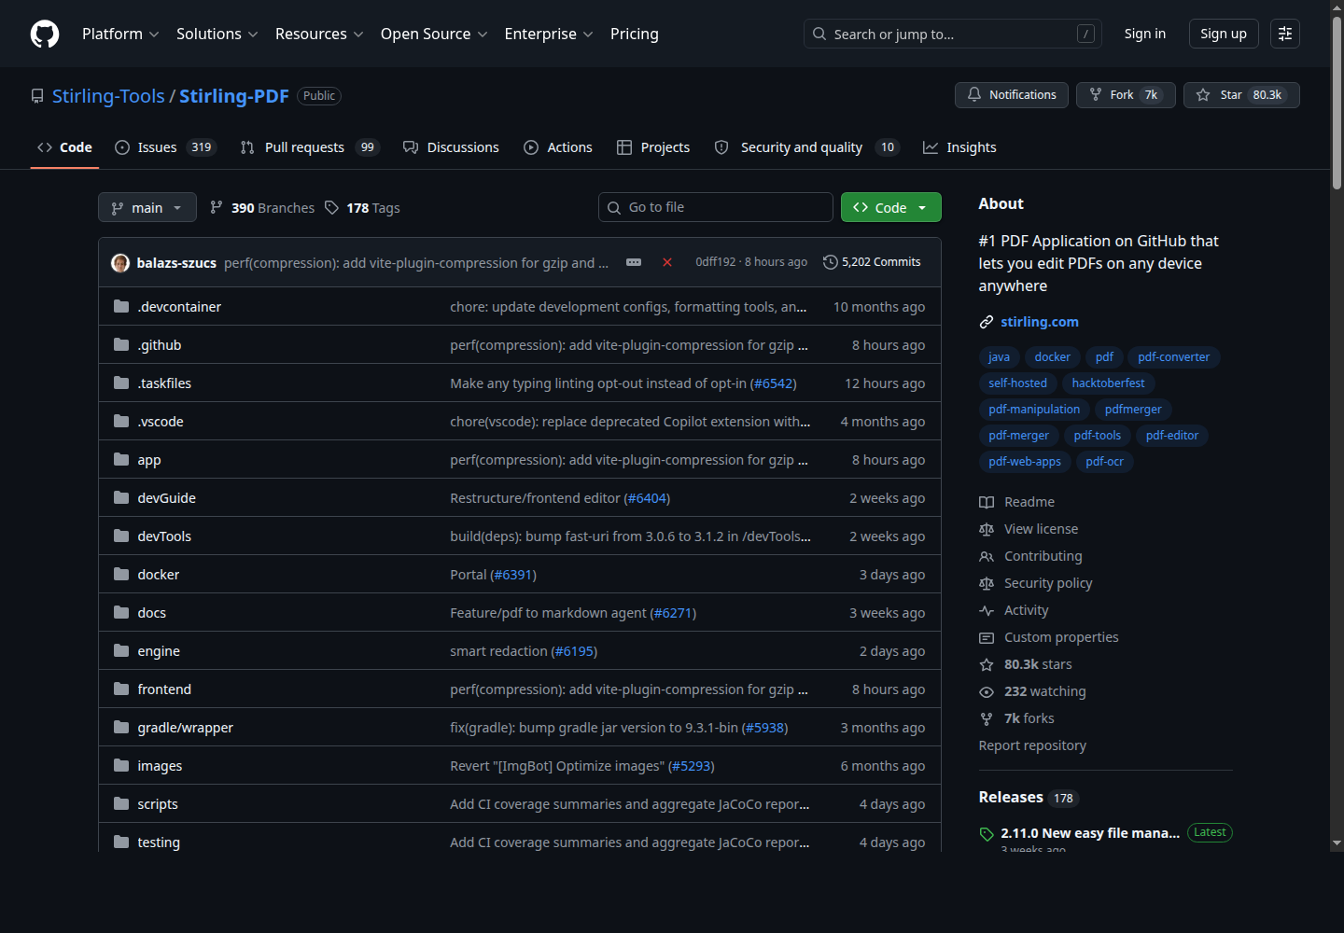Viewport: 1344px width, 933px height.
Task: Open pull request #6542 link
Action: (774, 383)
